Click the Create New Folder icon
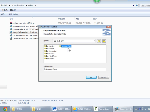Viewport: 150px width, 112px height. pos(104,41)
